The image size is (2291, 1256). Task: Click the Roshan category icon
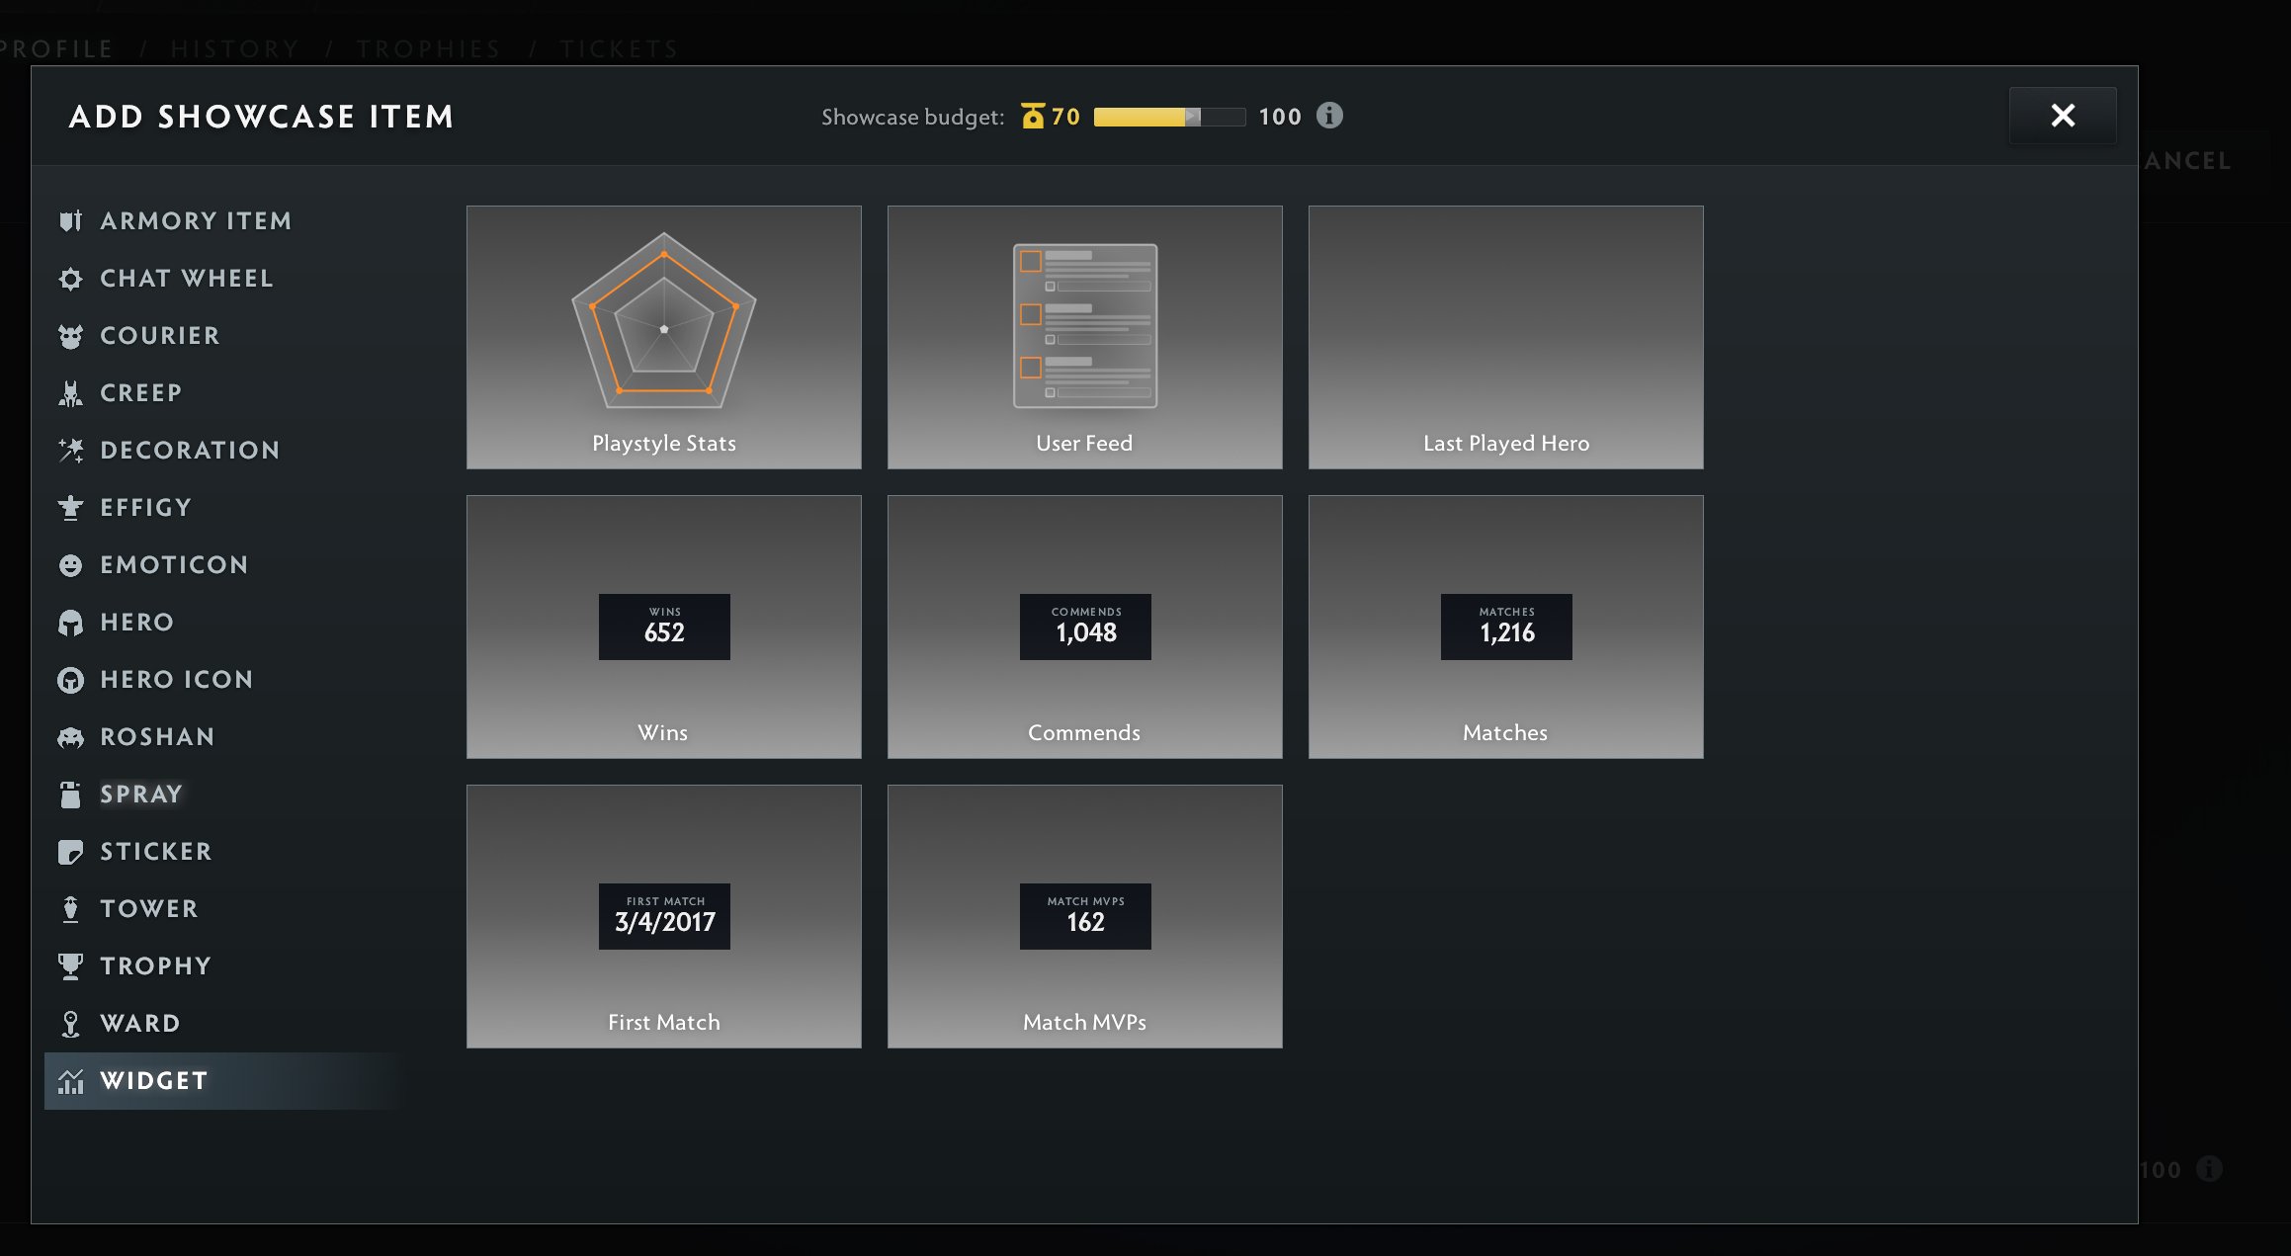pyautogui.click(x=70, y=737)
